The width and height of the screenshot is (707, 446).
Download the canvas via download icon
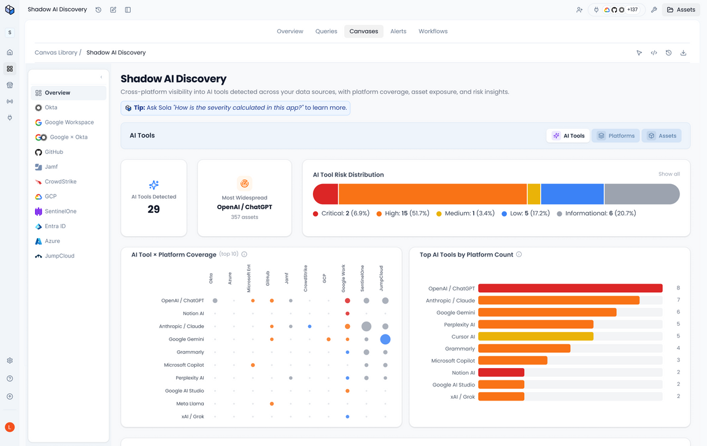(684, 53)
